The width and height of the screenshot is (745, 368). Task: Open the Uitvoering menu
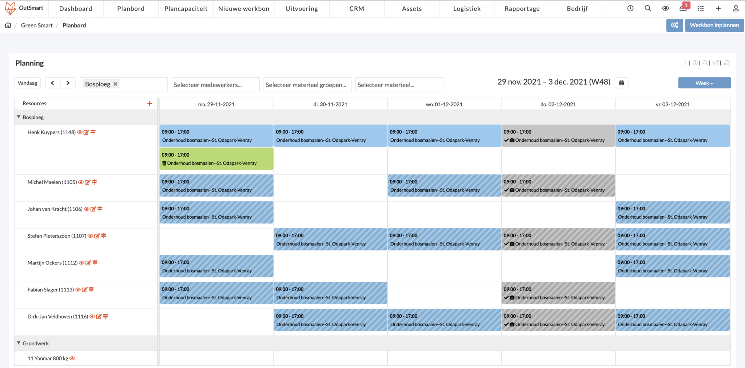coord(302,8)
